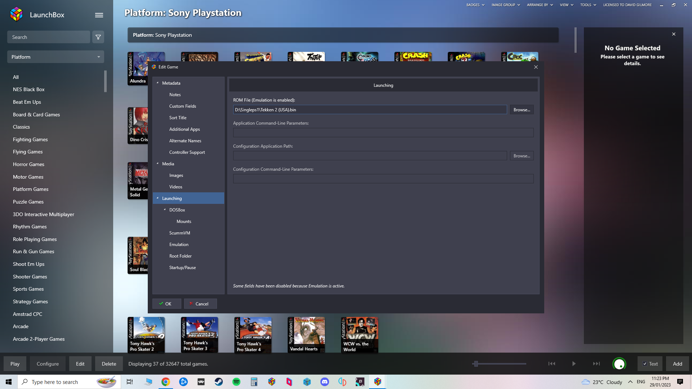692x389 pixels.
Task: Select Notes in Edit Game tree
Action: pyautogui.click(x=175, y=95)
